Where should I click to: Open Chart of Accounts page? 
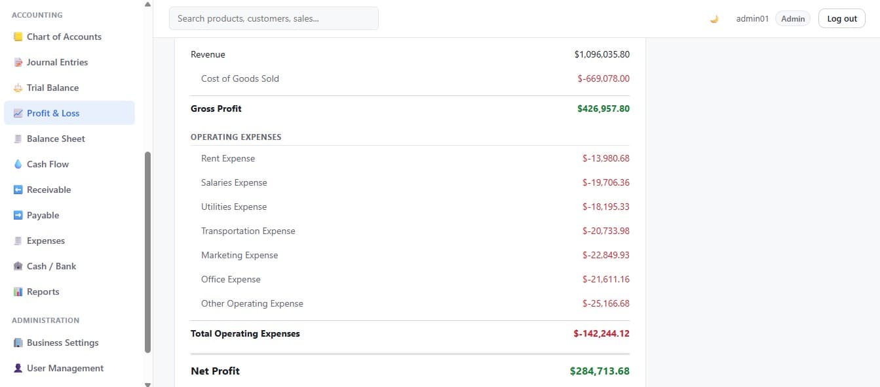click(x=69, y=37)
